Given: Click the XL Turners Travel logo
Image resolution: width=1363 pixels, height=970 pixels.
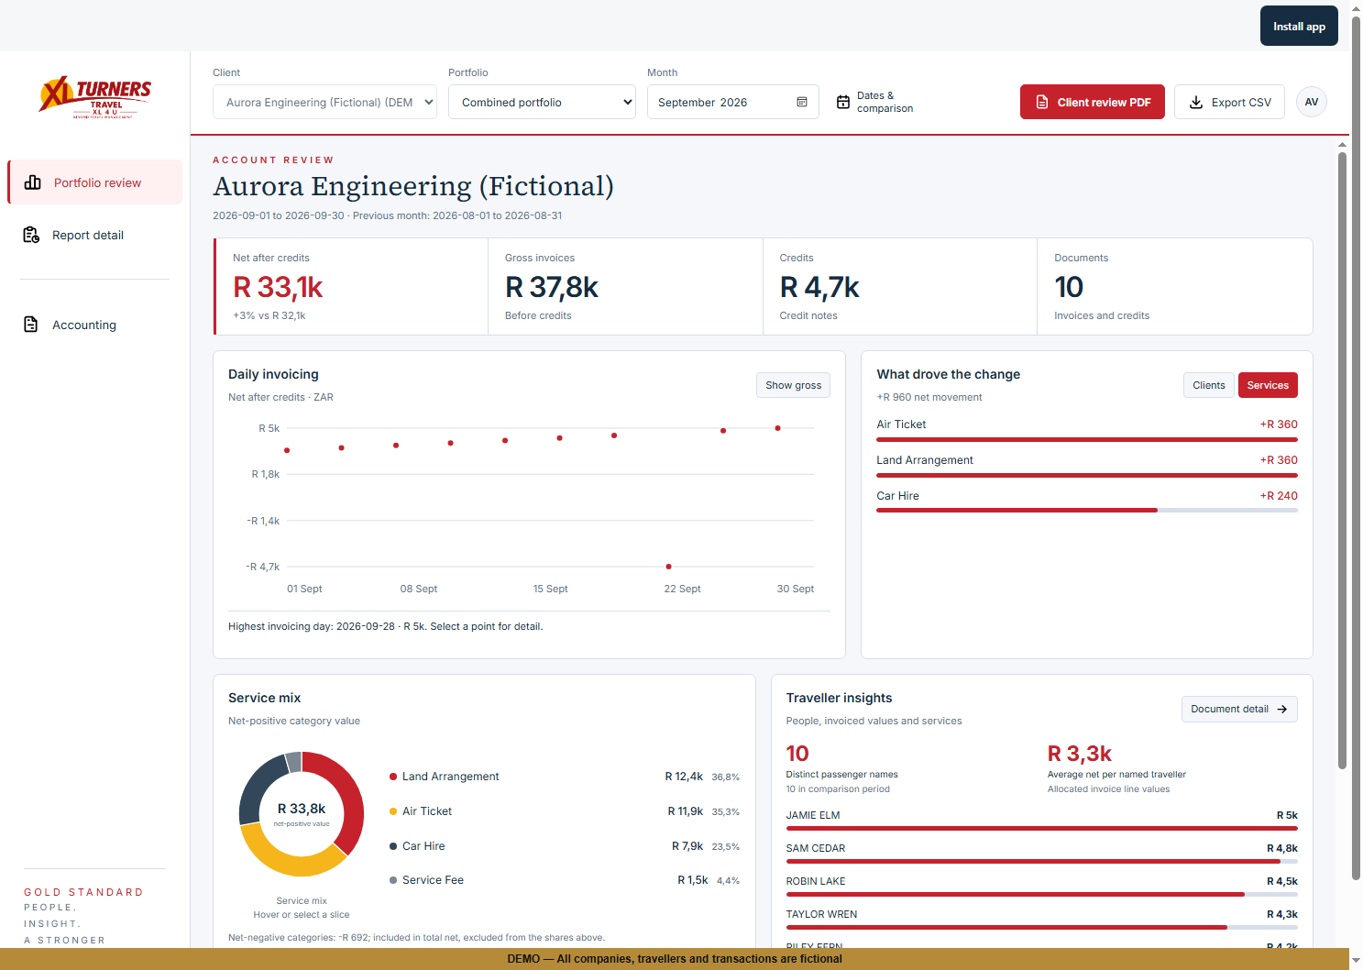Looking at the screenshot, I should click(95, 97).
